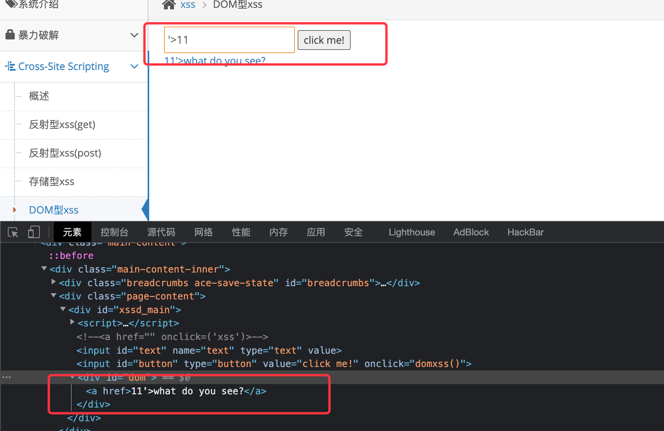Click the DOM型xss breadcrumb text
Image resolution: width=664 pixels, height=431 pixels.
click(x=237, y=5)
